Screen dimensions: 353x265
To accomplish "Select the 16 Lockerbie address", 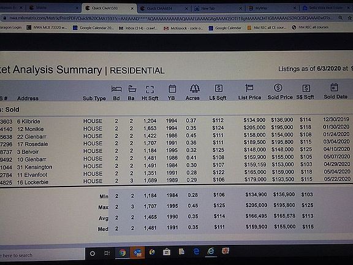I will (x=32, y=182).
